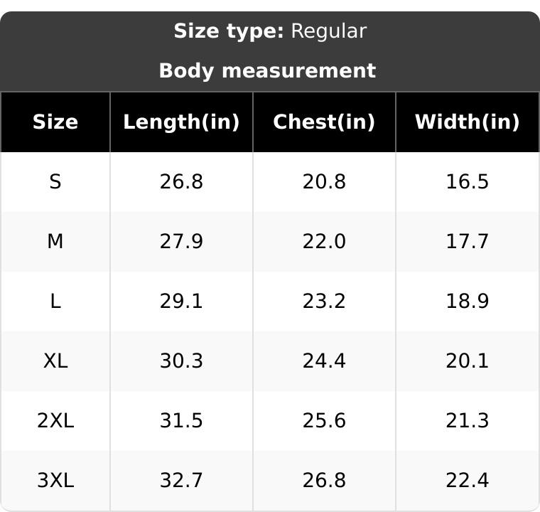Click the 16.5 width value for S

point(468,182)
